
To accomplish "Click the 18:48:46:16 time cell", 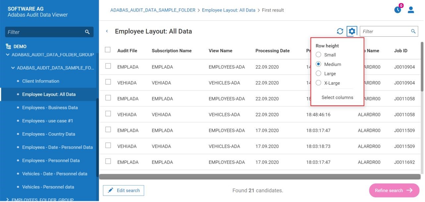I will pyautogui.click(x=318, y=115).
